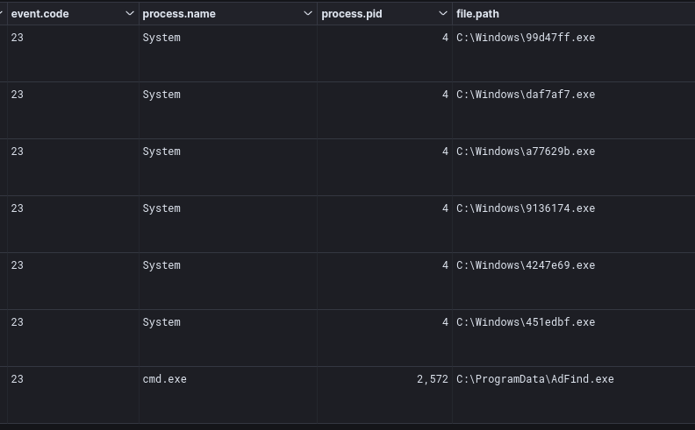Image resolution: width=695 pixels, height=430 pixels.
Task: Open the event.code column dropdown chevron
Action: point(130,14)
